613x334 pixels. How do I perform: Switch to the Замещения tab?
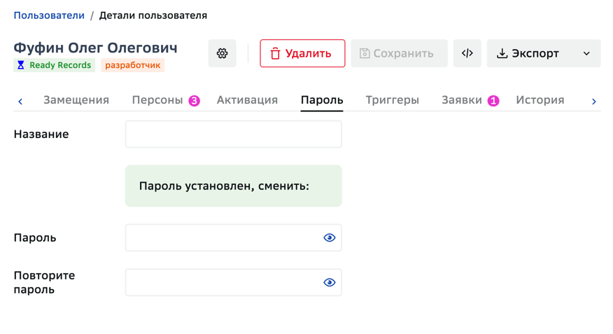pos(76,100)
